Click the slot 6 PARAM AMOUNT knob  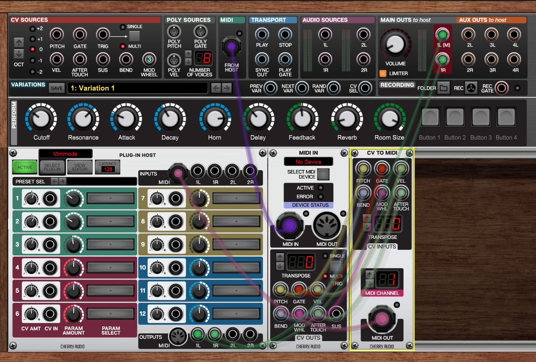click(x=73, y=314)
